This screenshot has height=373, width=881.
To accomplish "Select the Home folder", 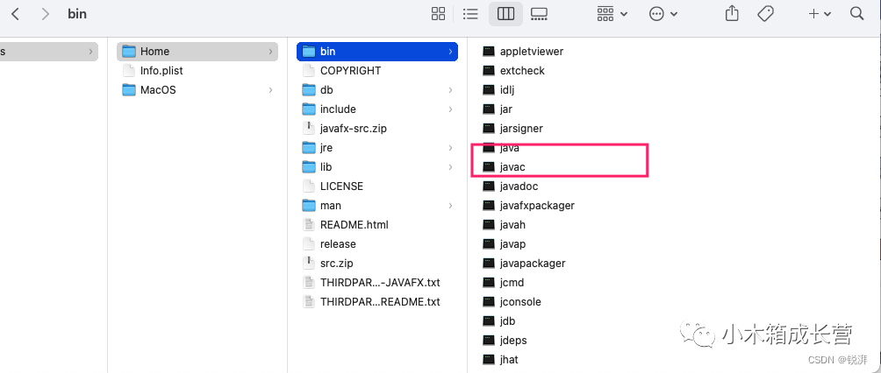I will pos(197,52).
